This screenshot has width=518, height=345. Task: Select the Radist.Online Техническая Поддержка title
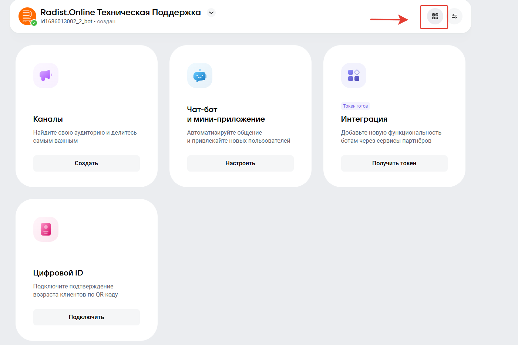[121, 12]
